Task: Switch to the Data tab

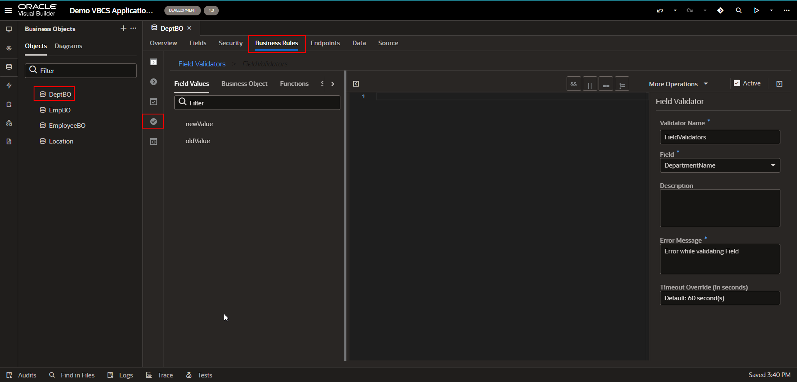Action: (x=359, y=43)
